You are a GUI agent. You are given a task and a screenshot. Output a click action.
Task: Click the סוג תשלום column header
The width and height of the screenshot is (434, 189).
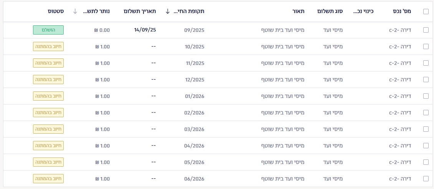(330, 12)
